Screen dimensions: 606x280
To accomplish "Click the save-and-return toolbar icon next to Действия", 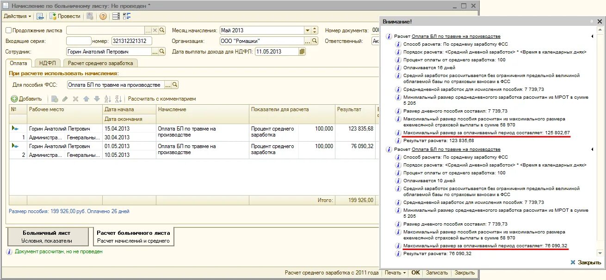I will [40, 16].
